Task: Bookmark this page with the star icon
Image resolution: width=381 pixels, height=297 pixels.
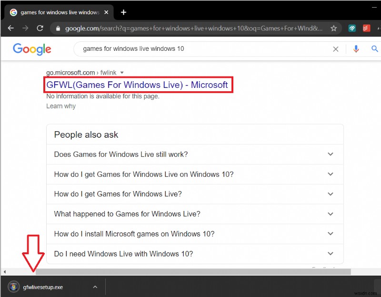Action: click(335, 28)
